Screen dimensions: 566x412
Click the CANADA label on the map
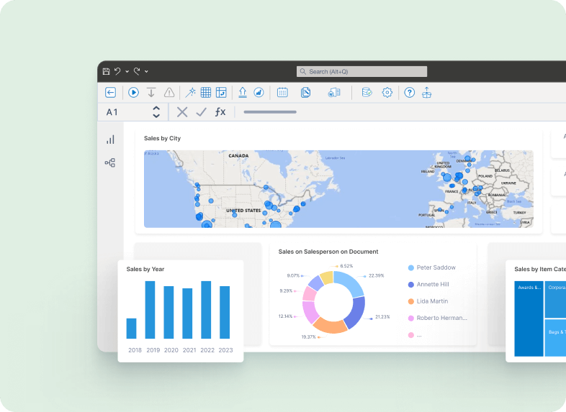(238, 156)
